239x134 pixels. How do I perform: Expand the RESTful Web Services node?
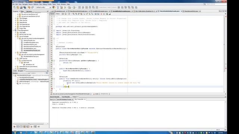[x=16, y=34]
